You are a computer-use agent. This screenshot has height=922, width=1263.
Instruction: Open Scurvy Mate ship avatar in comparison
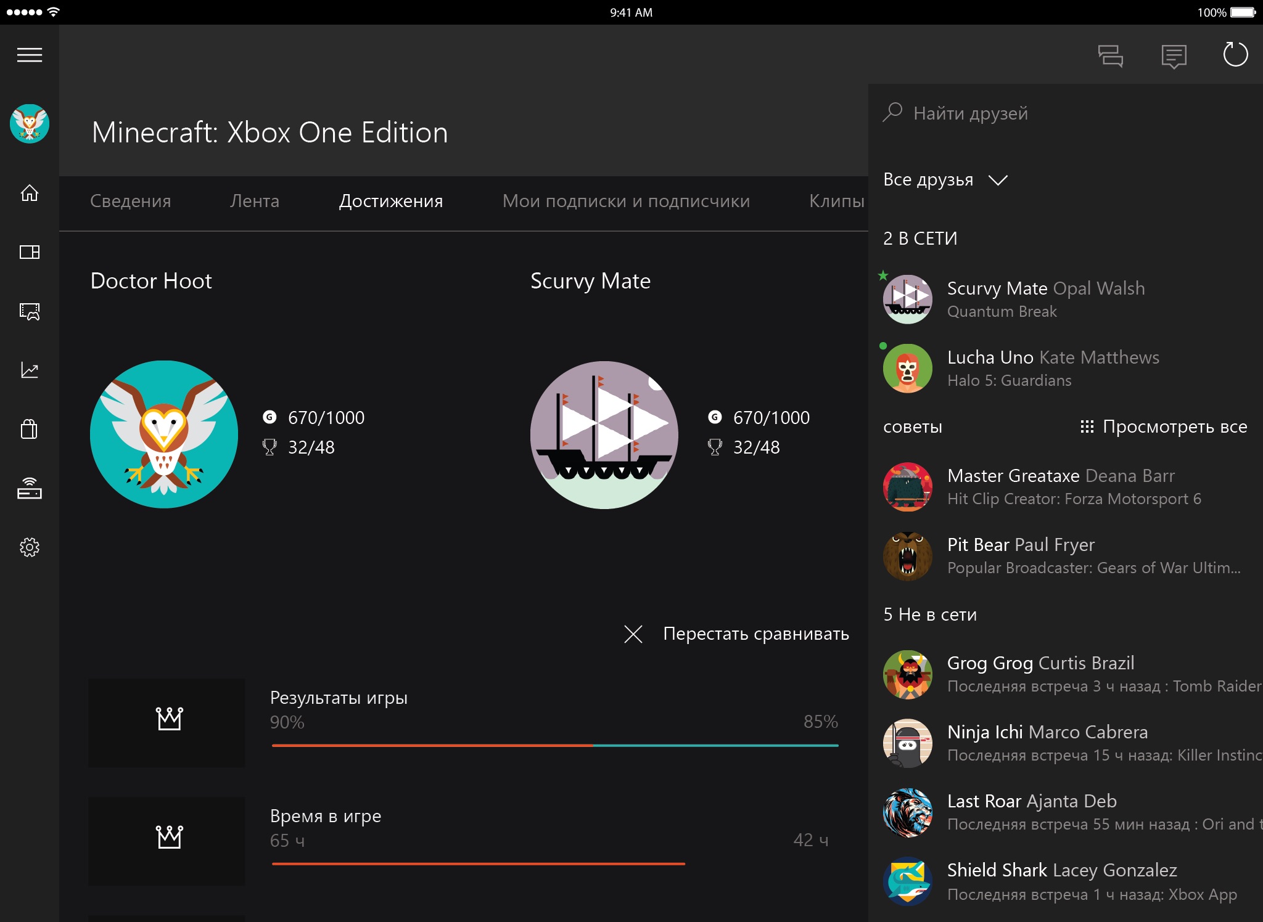[604, 434]
